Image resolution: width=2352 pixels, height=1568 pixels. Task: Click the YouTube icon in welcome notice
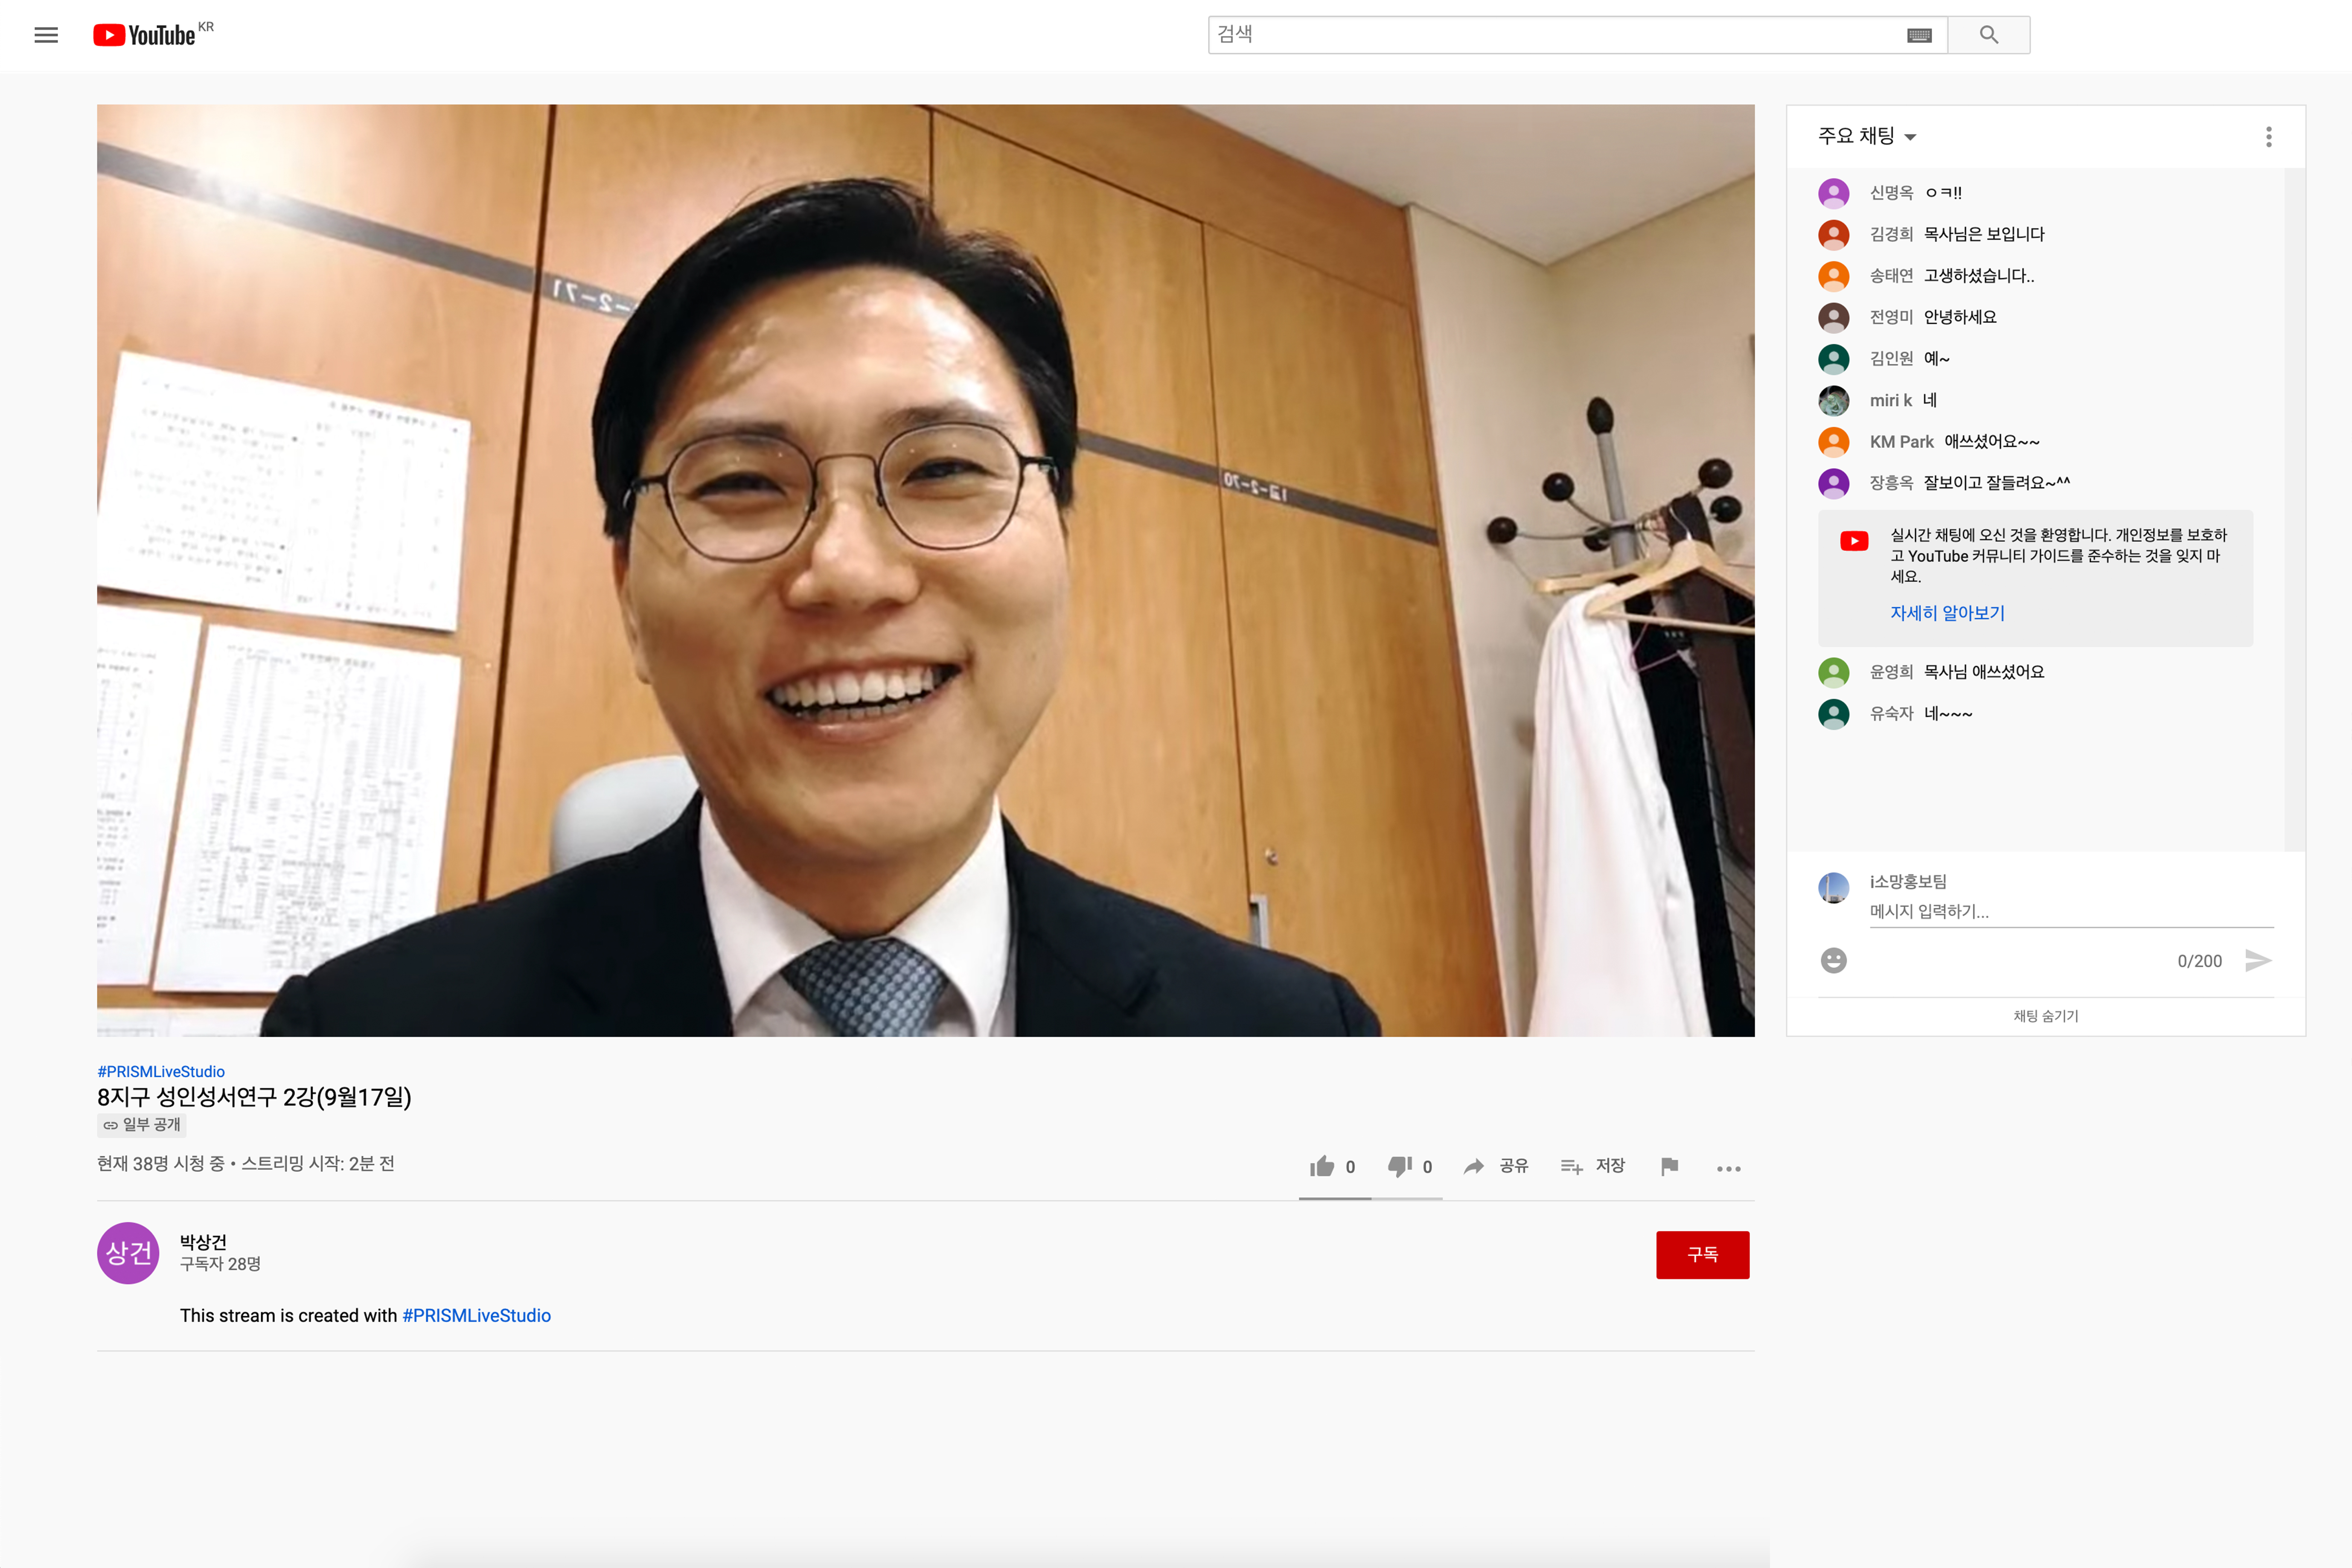coord(1854,541)
